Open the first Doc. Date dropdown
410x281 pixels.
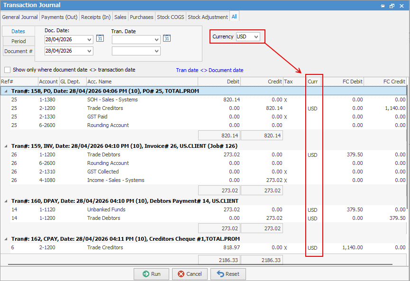90,40
